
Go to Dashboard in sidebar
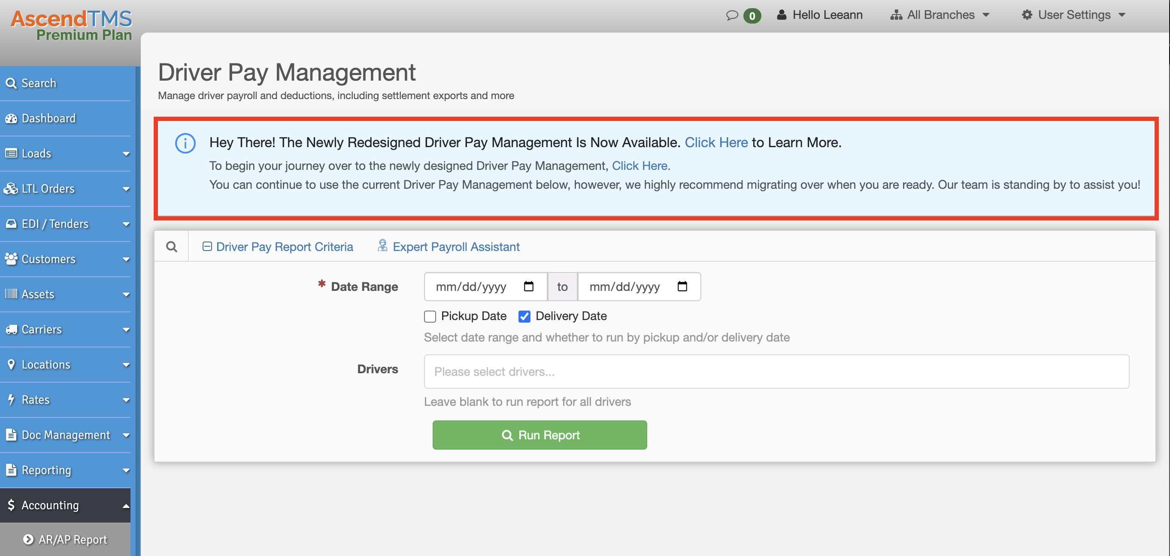(65, 118)
